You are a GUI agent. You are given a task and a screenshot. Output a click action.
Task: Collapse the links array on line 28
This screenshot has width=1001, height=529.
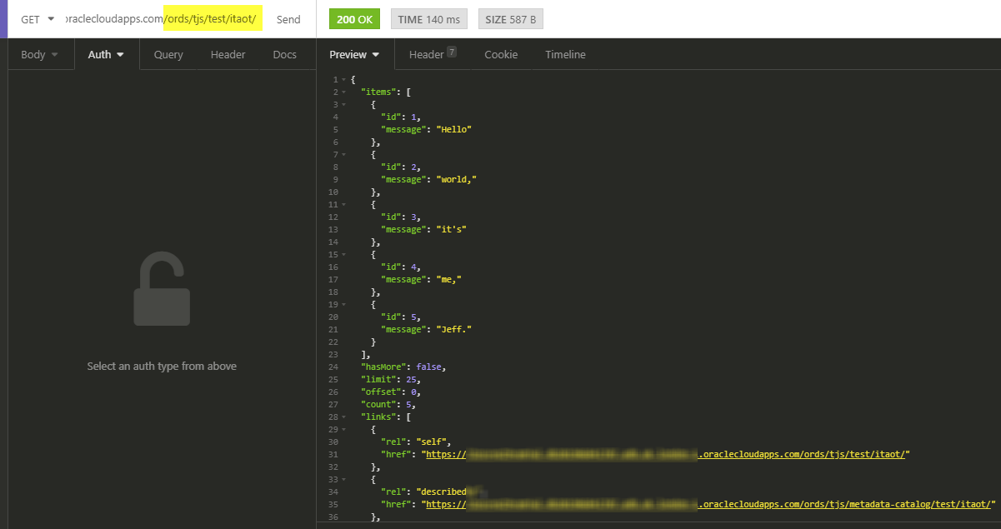point(343,417)
